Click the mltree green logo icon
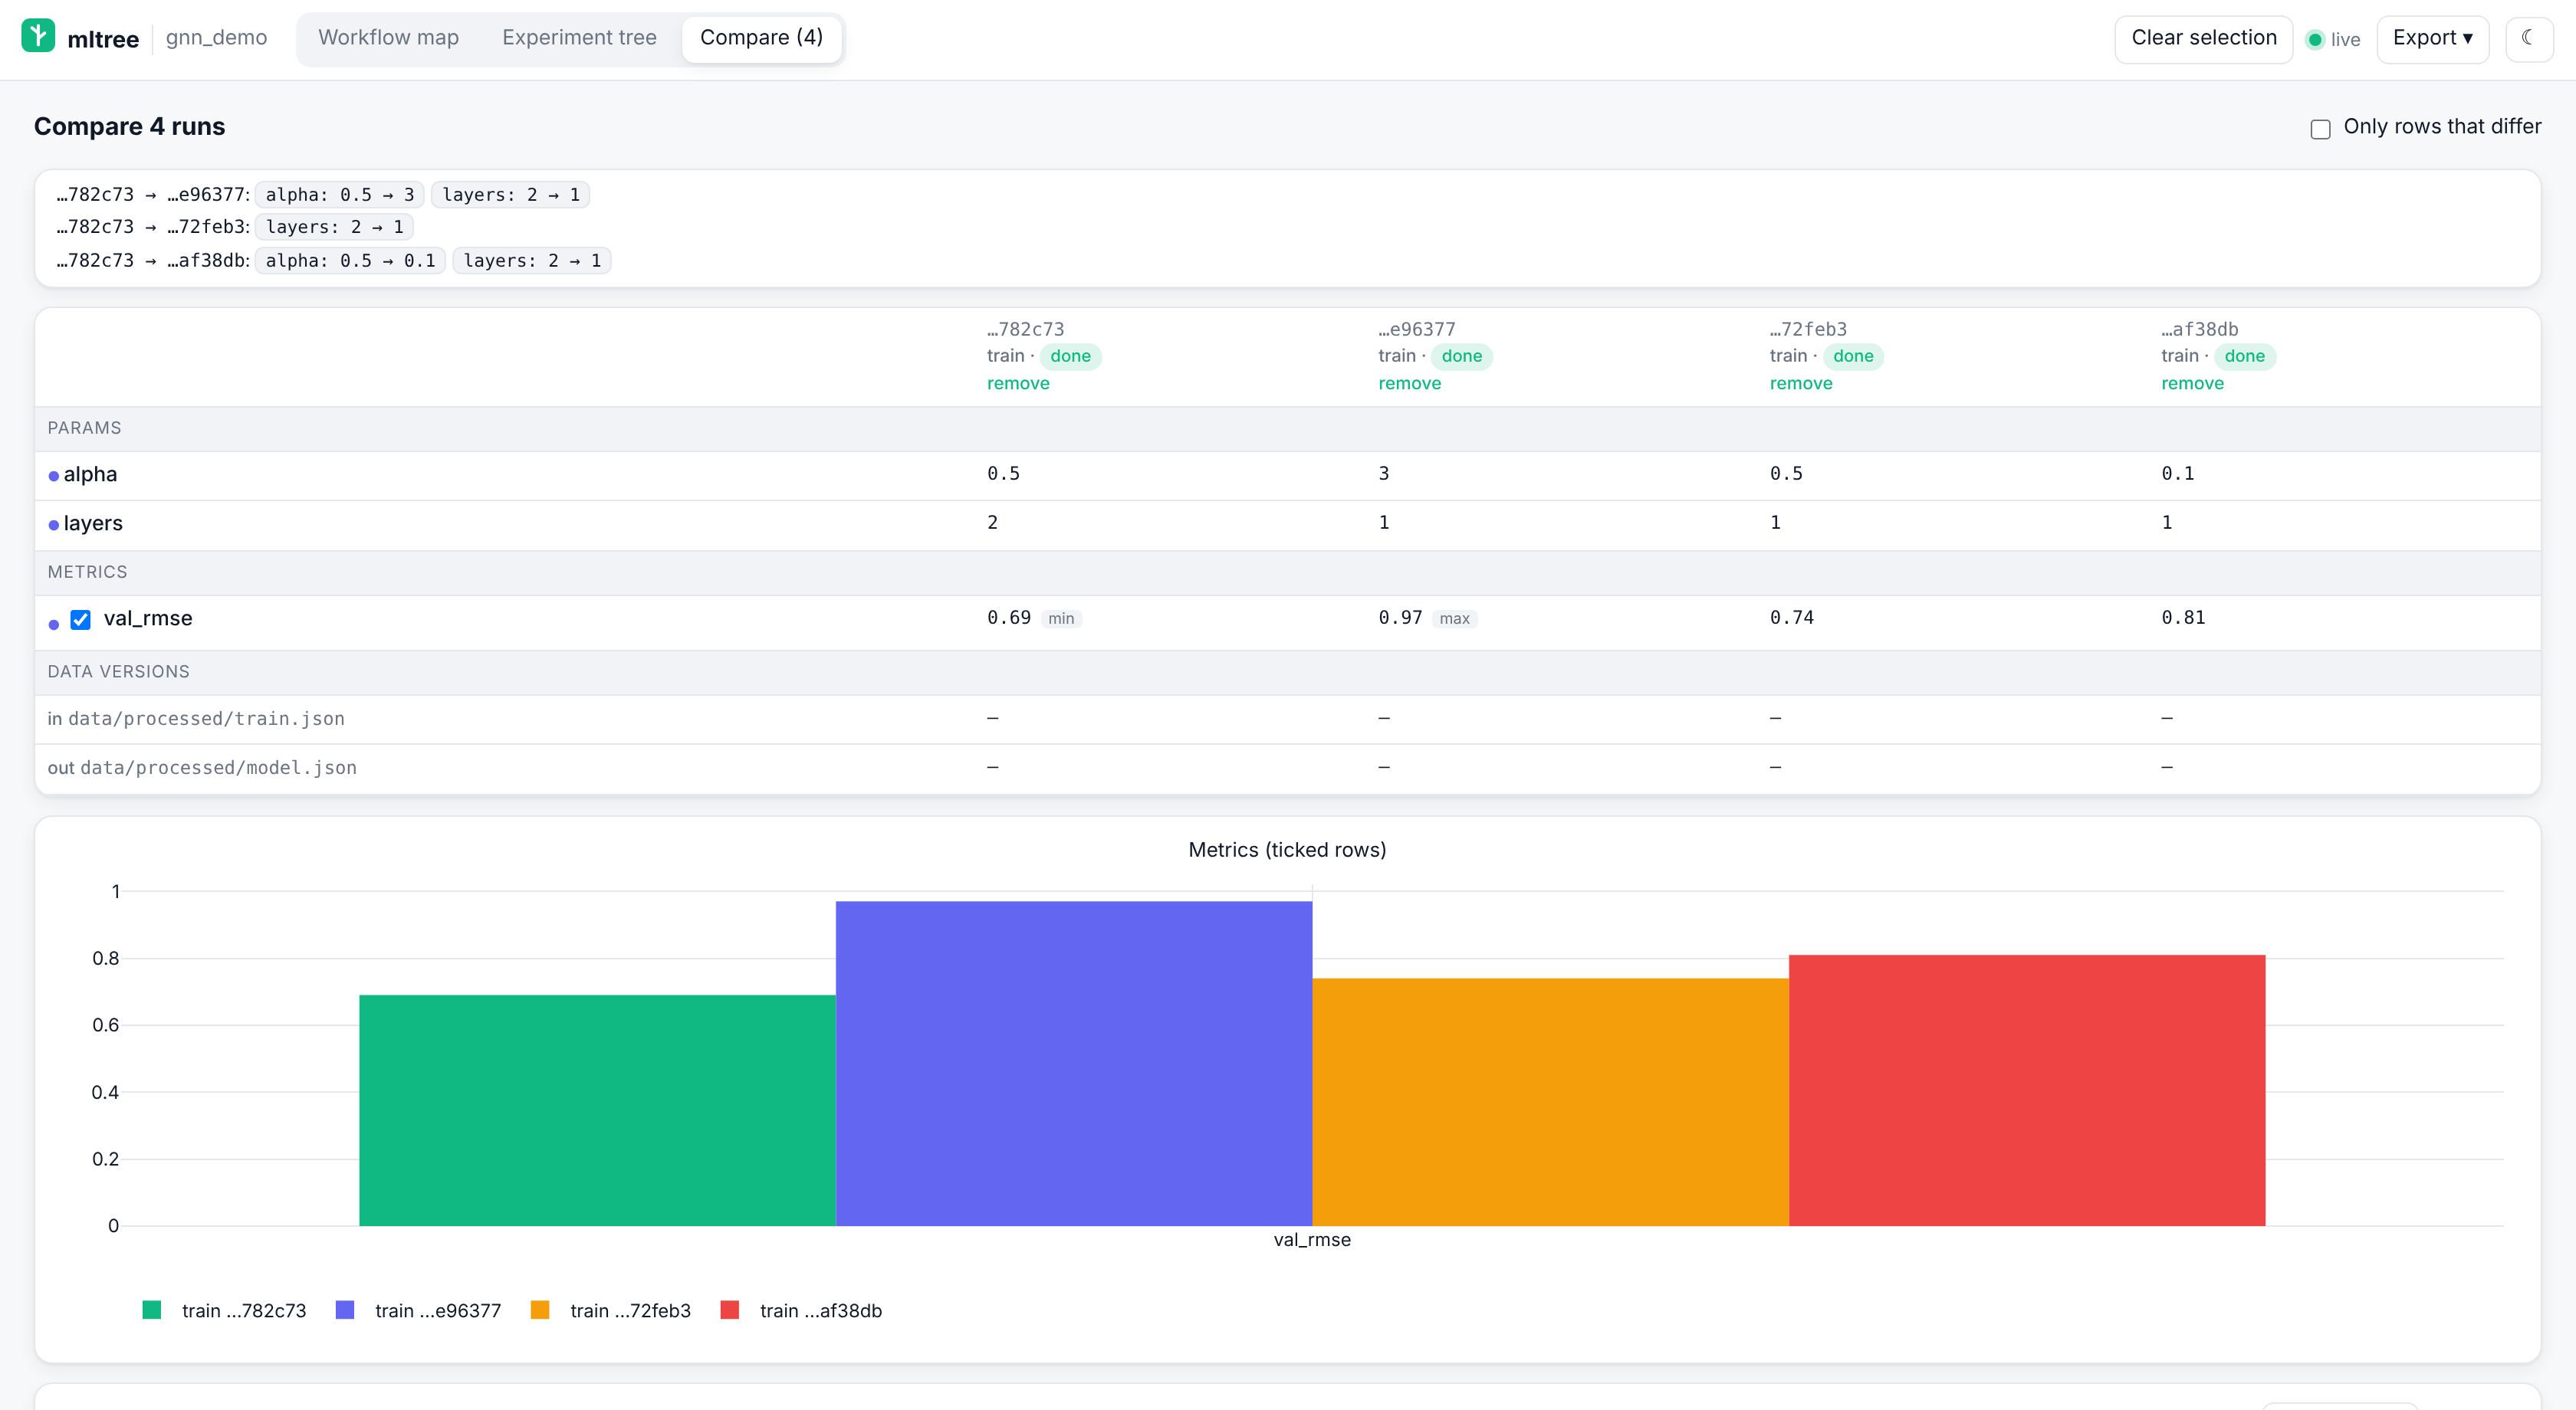Viewport: 2576px width, 1410px height. [x=38, y=36]
